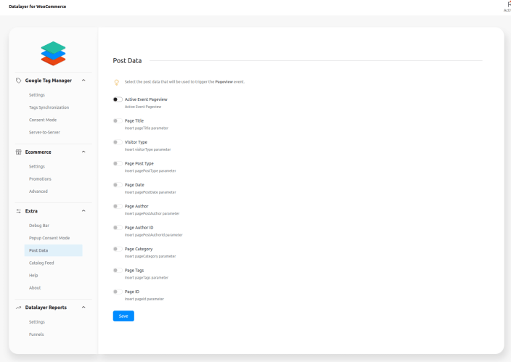This screenshot has height=362, width=511.
Task: Open the Activity flag icon
Action: 507,4
